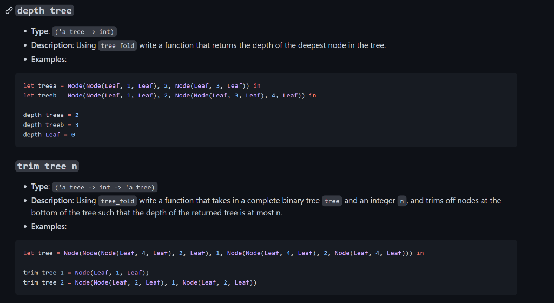The image size is (554, 303).
Task: Click the 'trim tree 2' example line
Action: click(x=140, y=282)
